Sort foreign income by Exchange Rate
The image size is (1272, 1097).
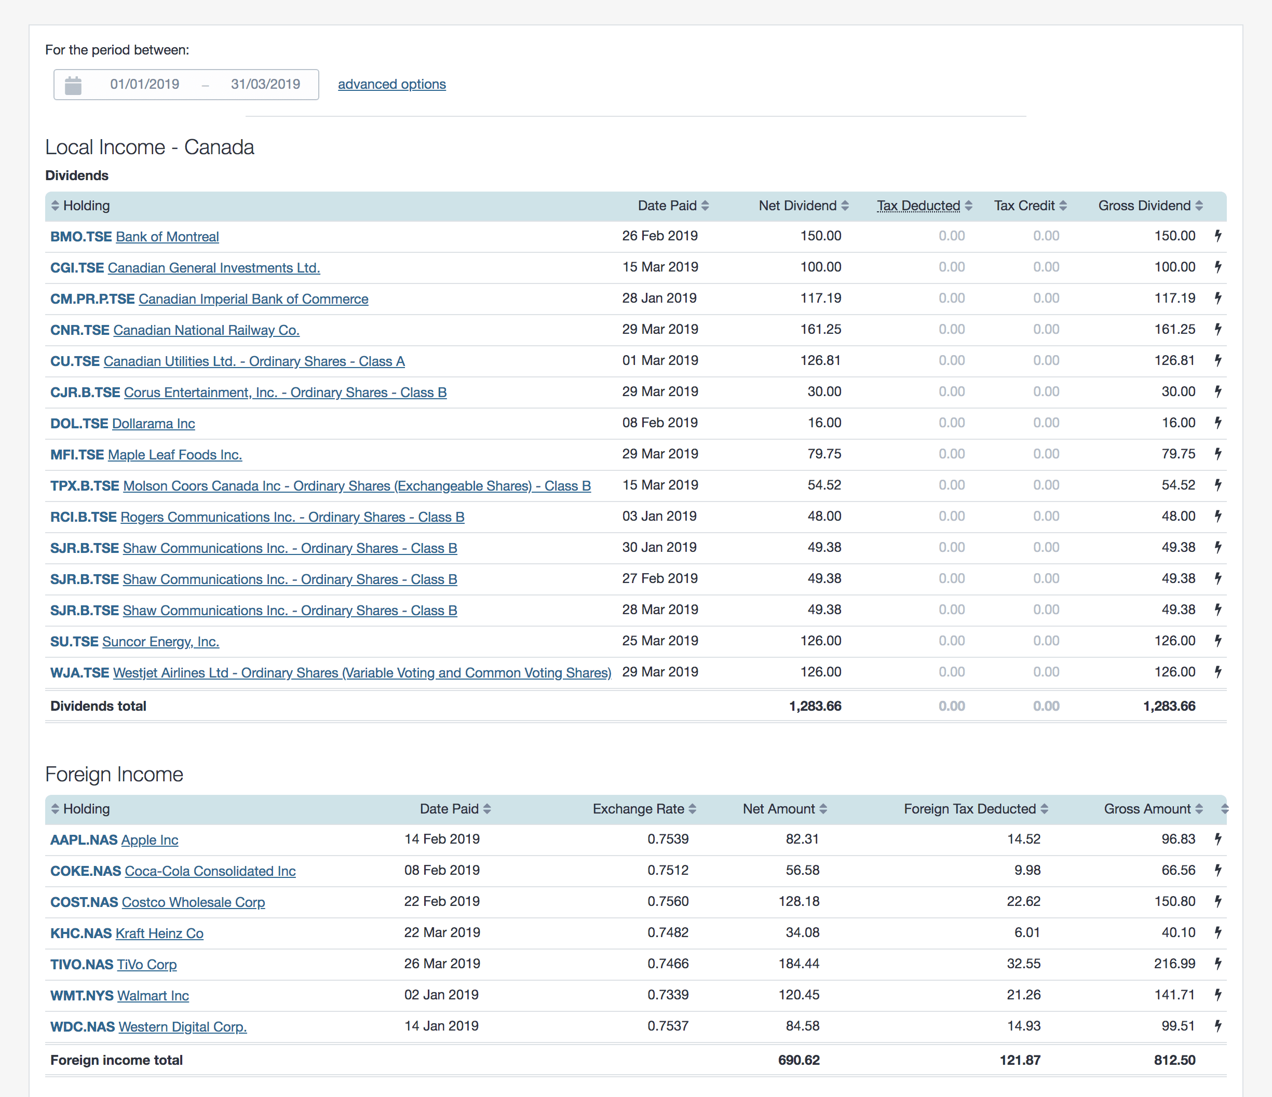[x=645, y=809]
